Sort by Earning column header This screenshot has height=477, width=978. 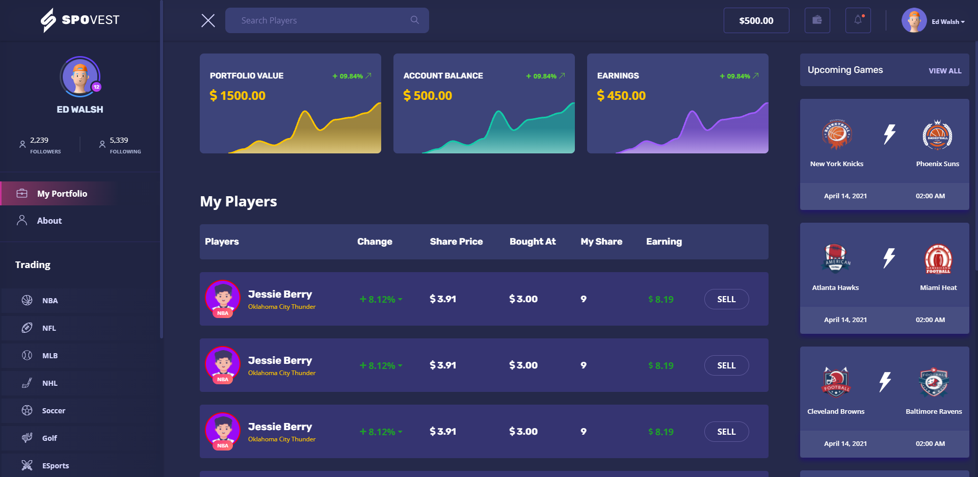click(x=664, y=242)
